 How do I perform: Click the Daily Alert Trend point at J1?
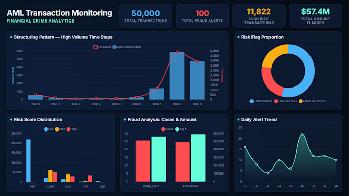pyautogui.click(x=245, y=147)
